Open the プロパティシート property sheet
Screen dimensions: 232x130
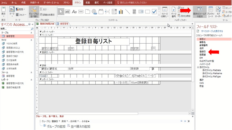click(211, 12)
